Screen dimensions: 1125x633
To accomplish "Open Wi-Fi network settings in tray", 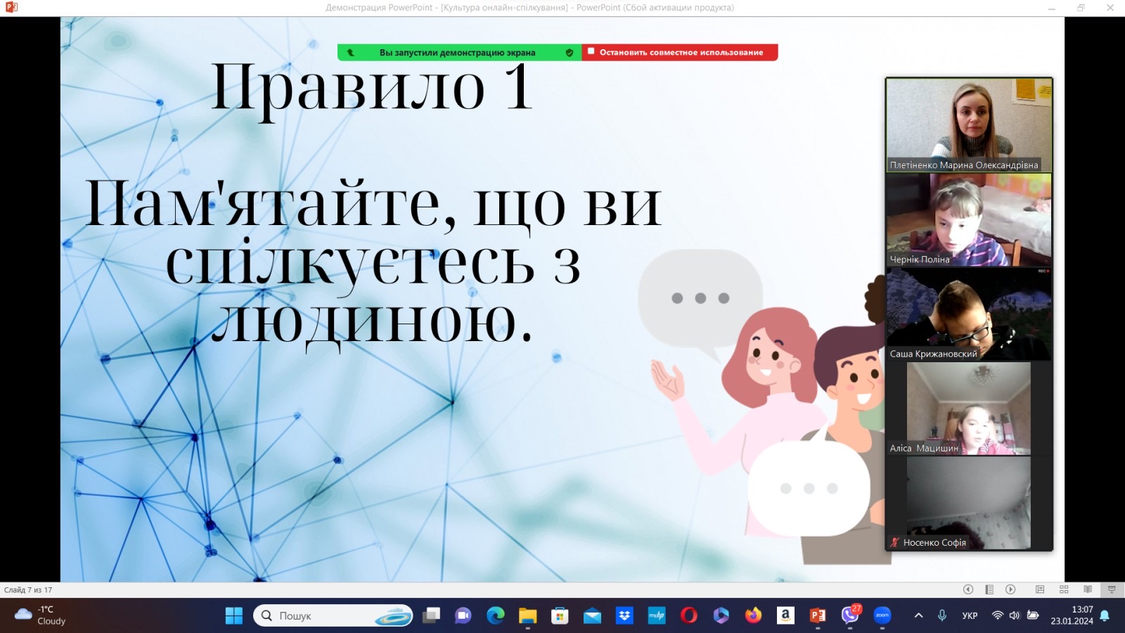I will tap(997, 615).
